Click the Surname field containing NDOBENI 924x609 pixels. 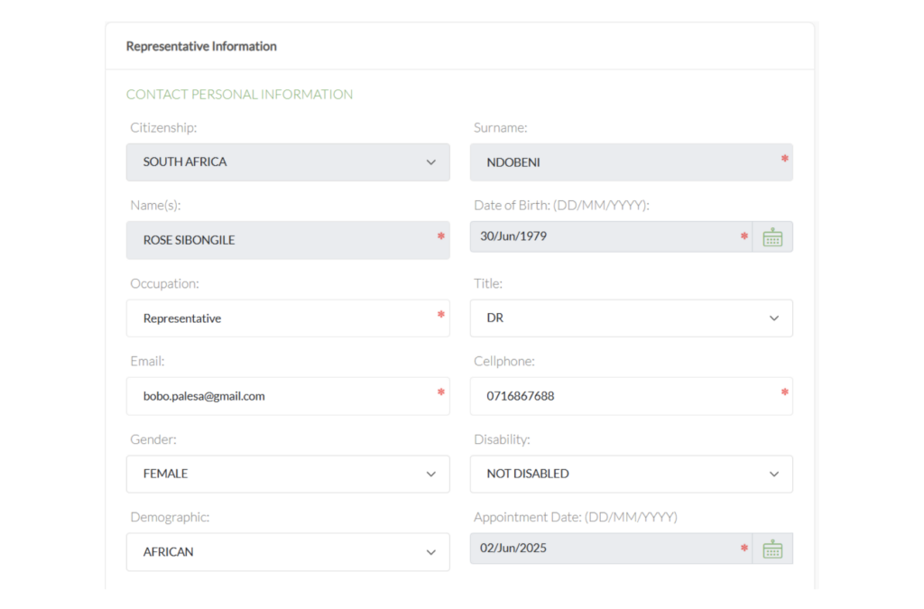(631, 162)
